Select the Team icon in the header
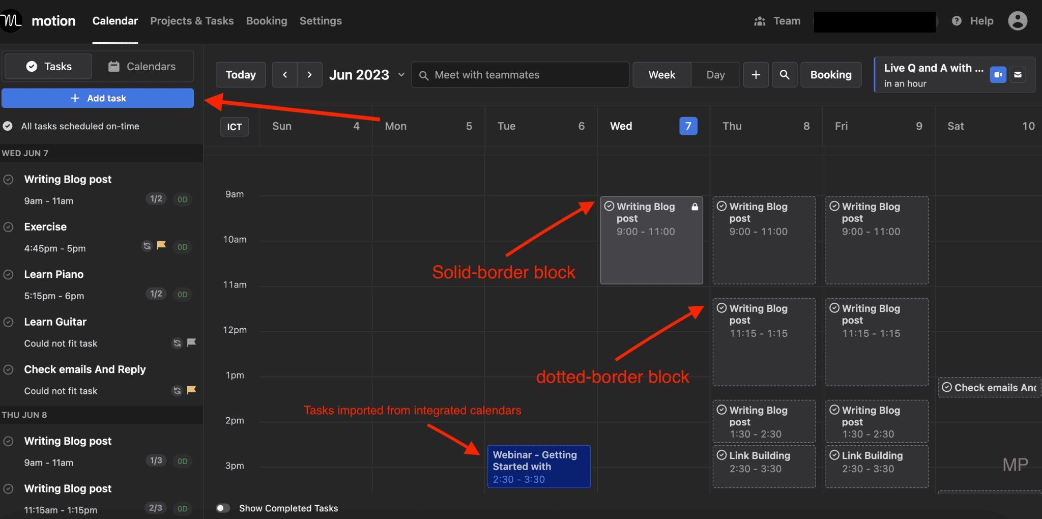The width and height of the screenshot is (1042, 519). click(x=760, y=21)
